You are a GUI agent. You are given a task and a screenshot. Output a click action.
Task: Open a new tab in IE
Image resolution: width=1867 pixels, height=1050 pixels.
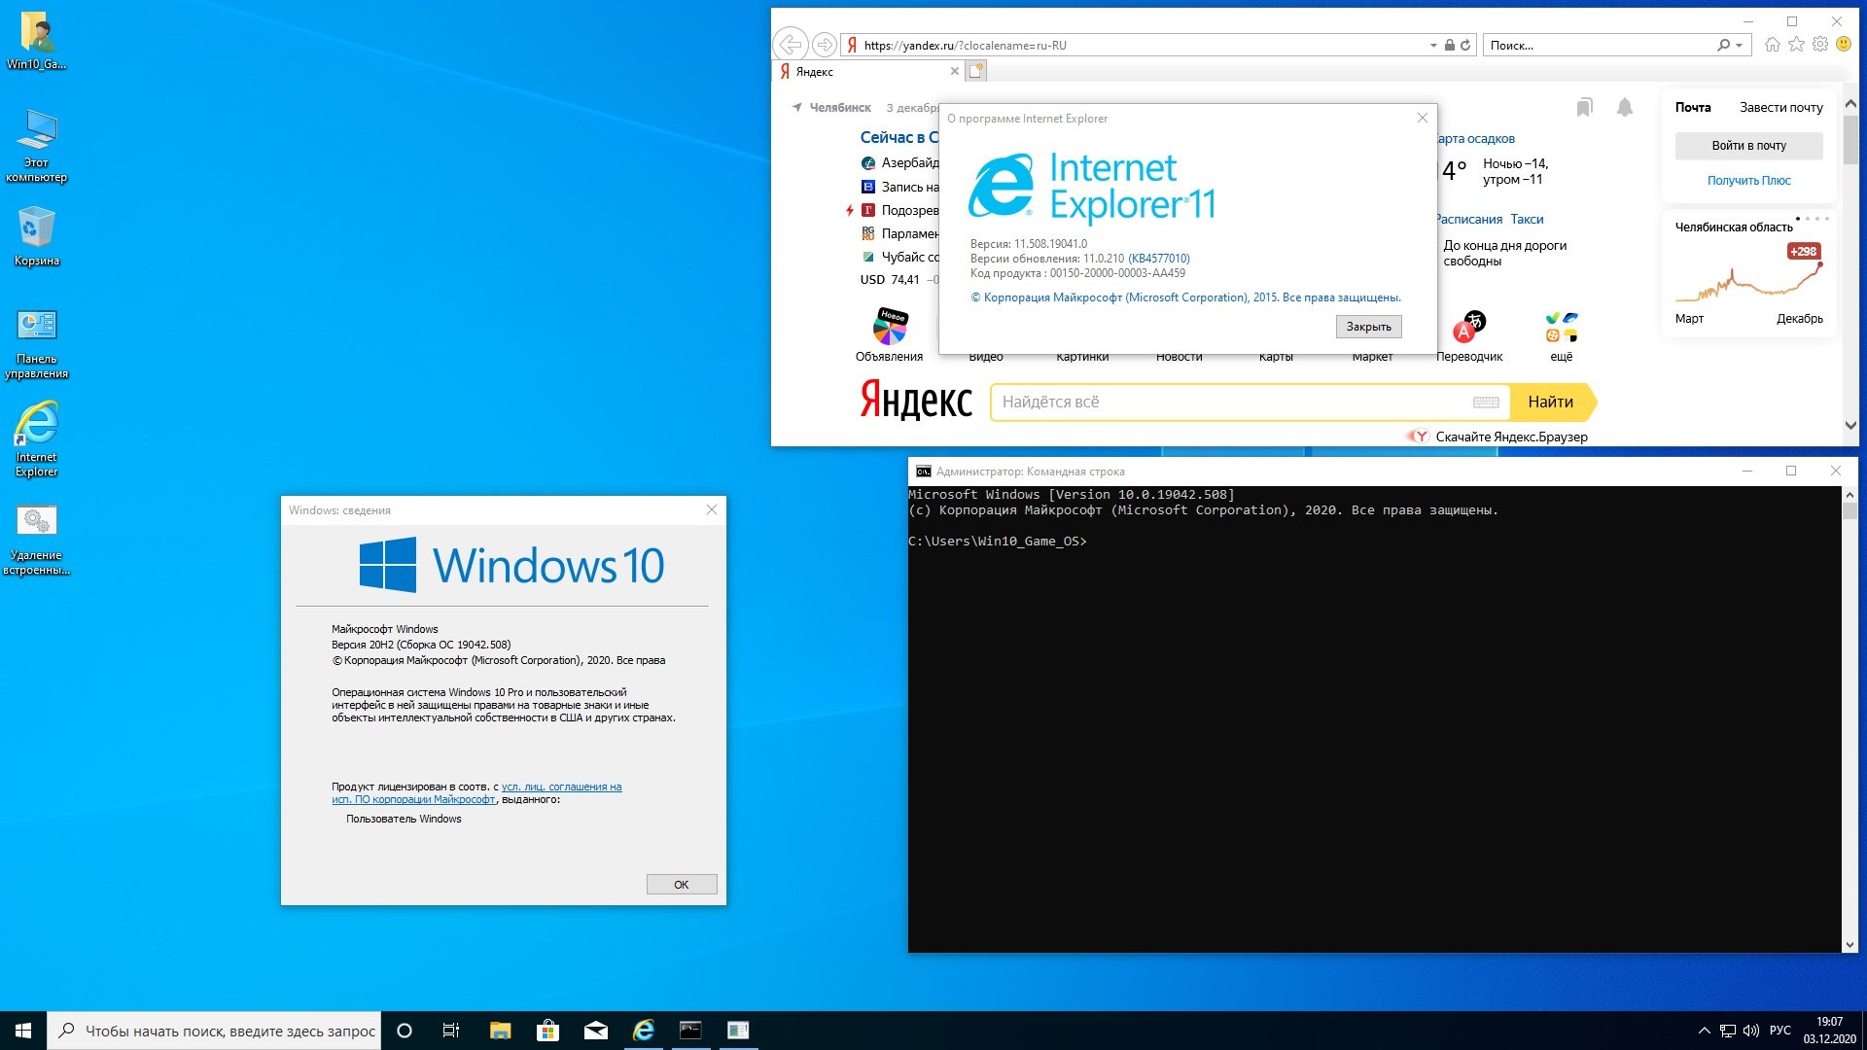(x=976, y=71)
